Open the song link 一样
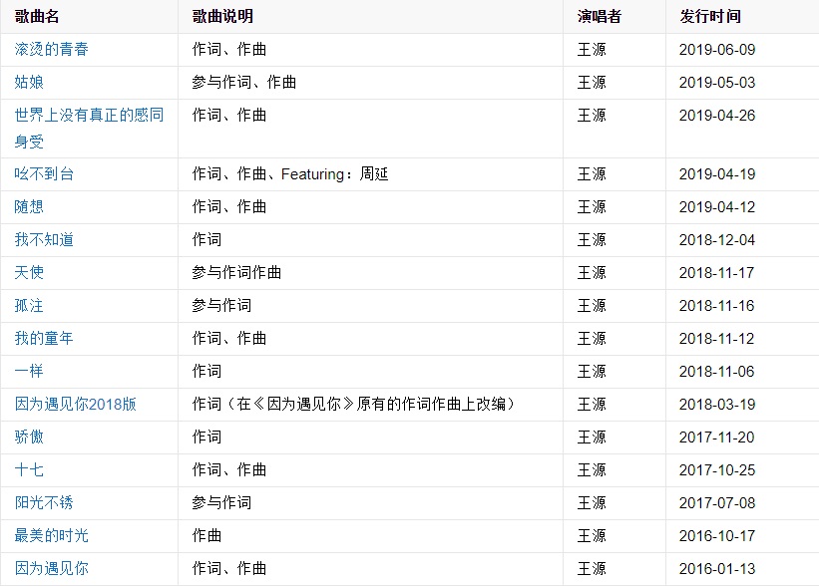The width and height of the screenshot is (819, 586). pos(29,371)
